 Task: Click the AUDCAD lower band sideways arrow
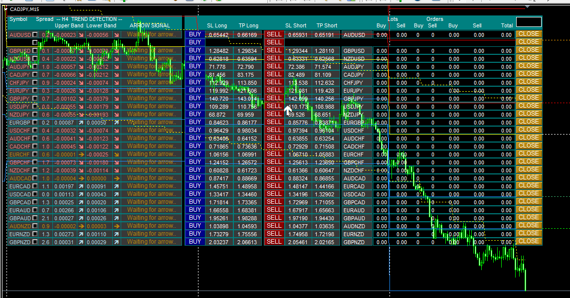click(x=116, y=178)
